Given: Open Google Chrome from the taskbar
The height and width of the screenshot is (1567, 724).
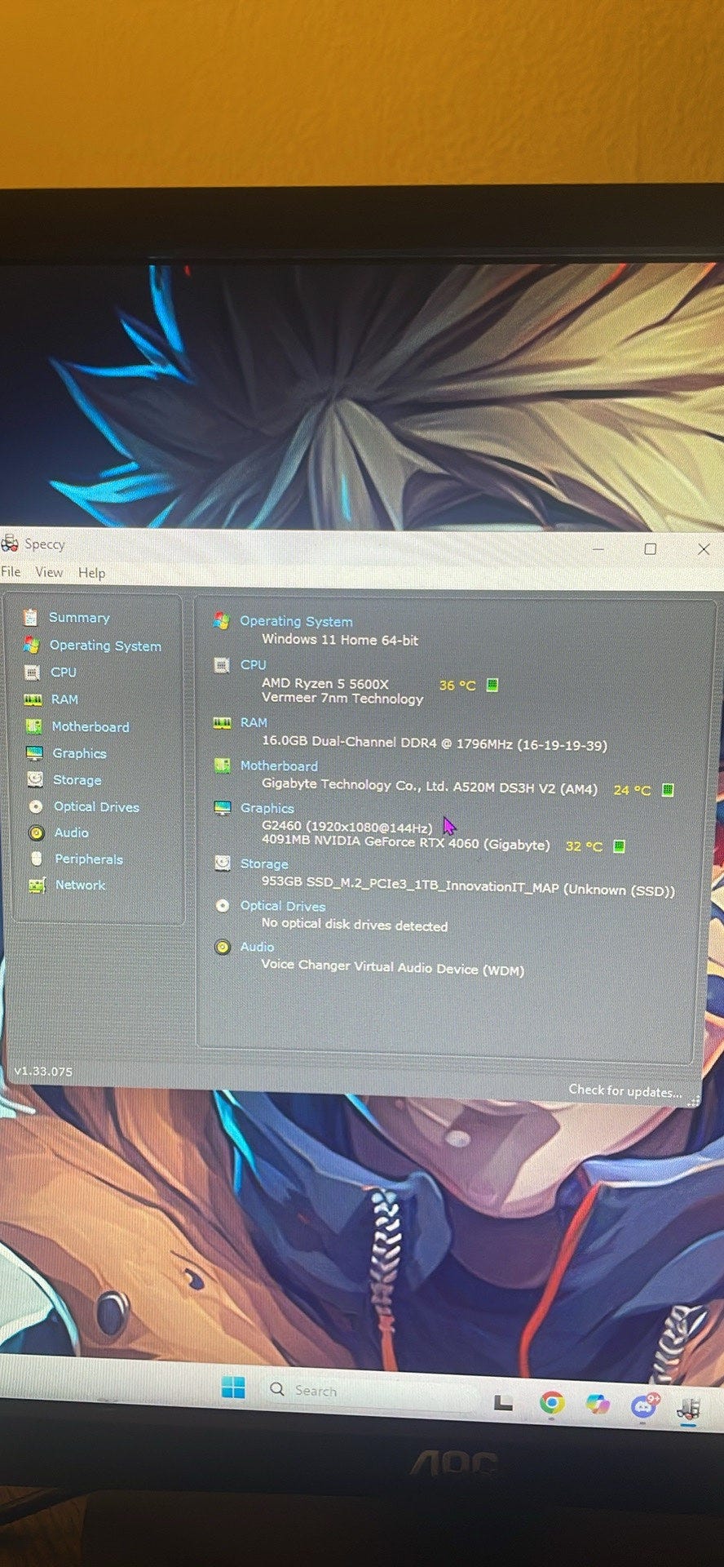Looking at the screenshot, I should point(552,1402).
